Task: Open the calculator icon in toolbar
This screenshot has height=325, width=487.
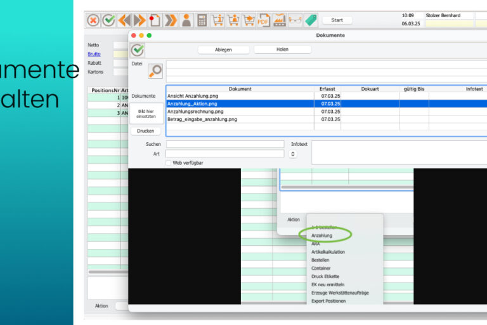Action: point(202,20)
